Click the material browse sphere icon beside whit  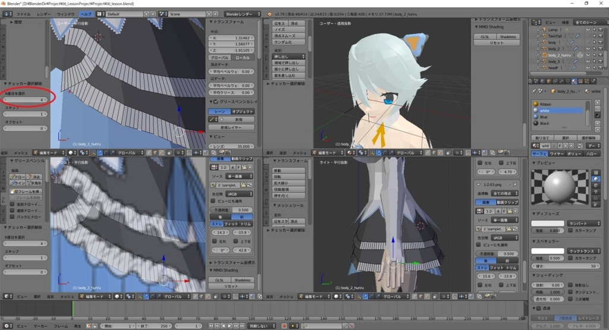tap(536, 146)
